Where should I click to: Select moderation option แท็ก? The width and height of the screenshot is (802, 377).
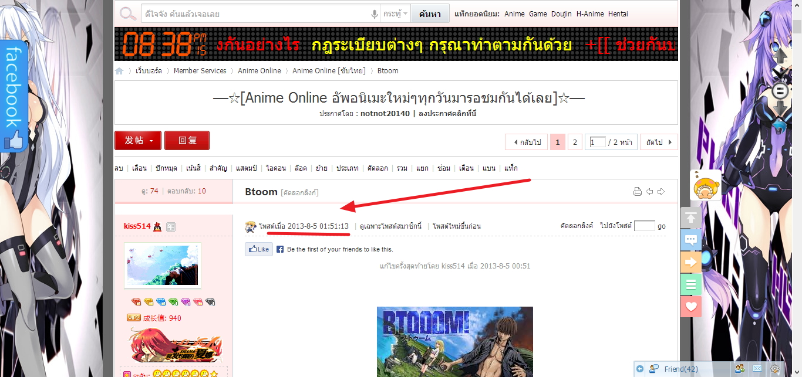click(511, 168)
